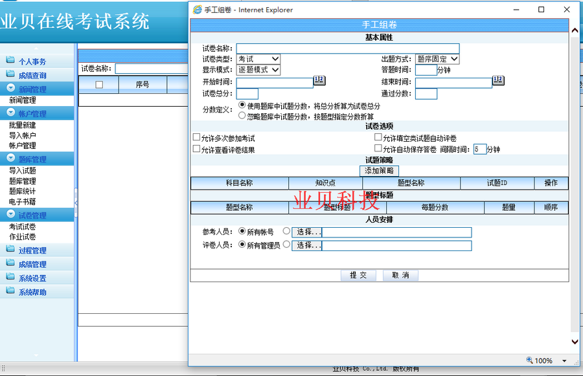The height and width of the screenshot is (376, 583).
Task: Enable 允许自动保存答卷 checkbox
Action: coord(378,148)
